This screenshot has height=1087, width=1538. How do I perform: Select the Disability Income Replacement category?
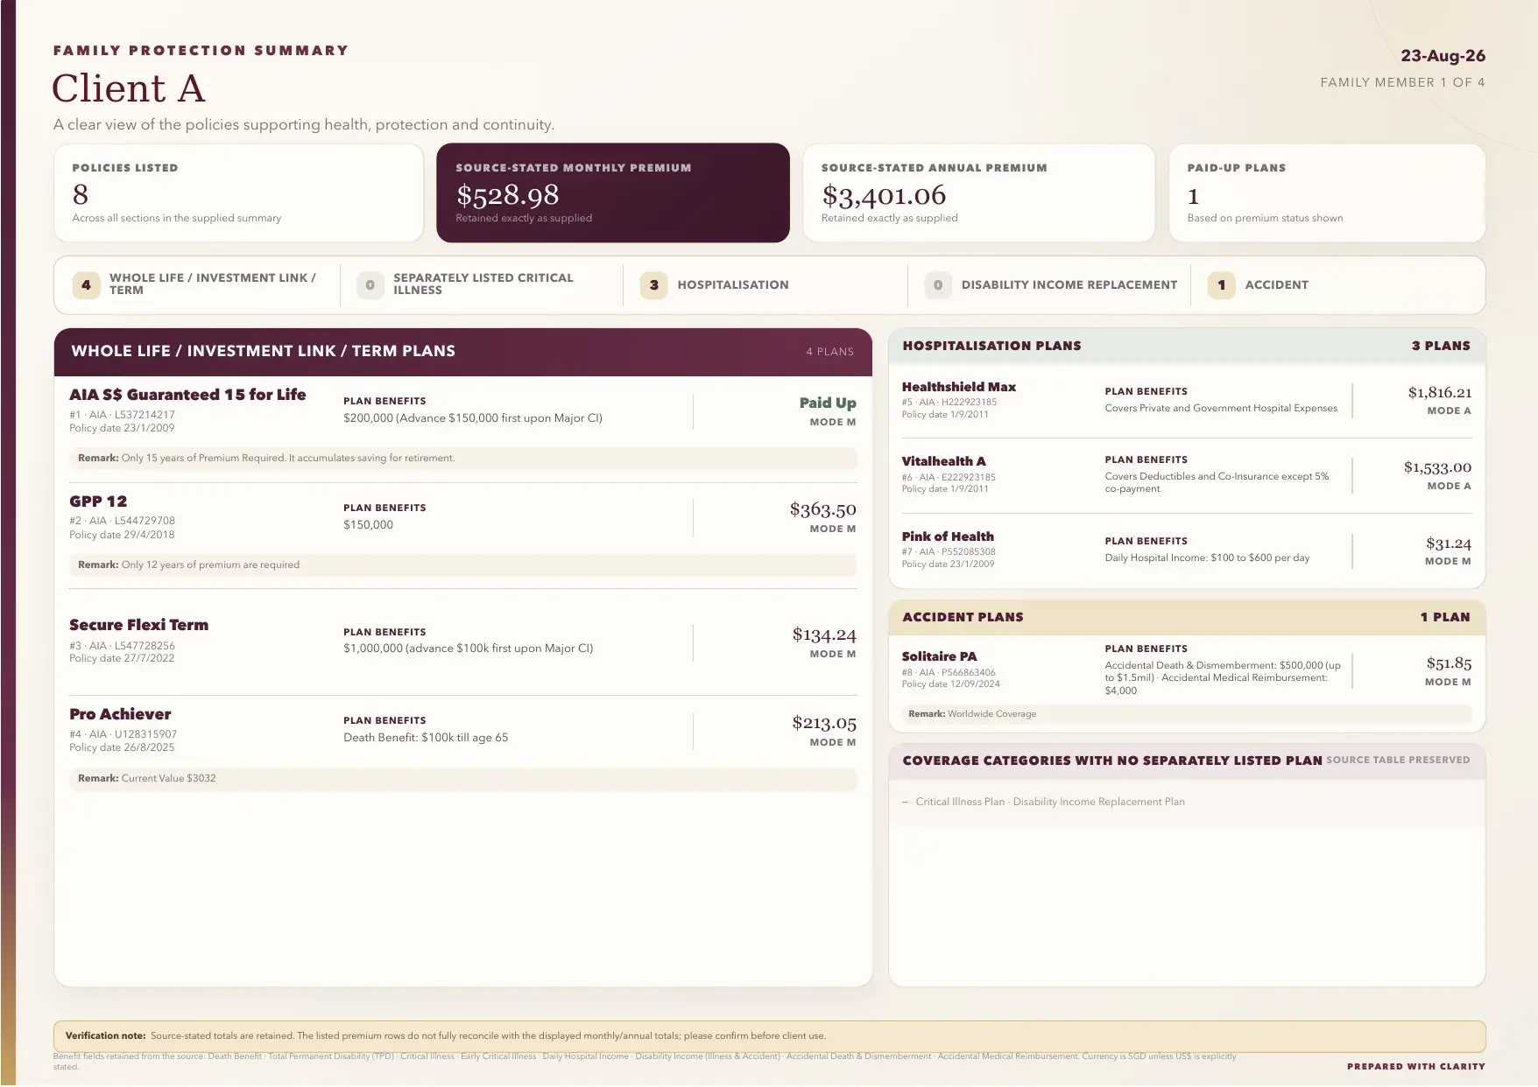point(1051,284)
